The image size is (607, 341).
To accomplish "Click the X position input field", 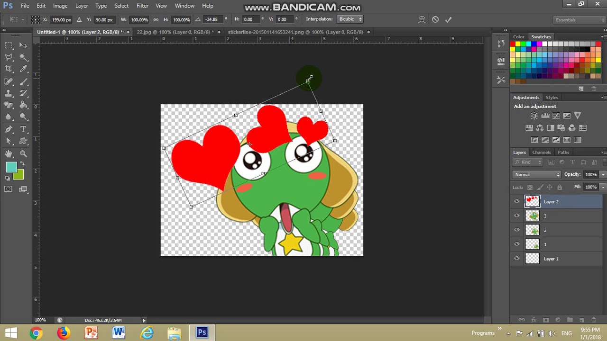I will 61,19.
